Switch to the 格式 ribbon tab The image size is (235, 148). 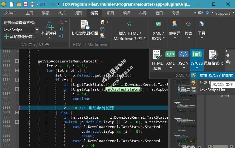coord(61,13)
